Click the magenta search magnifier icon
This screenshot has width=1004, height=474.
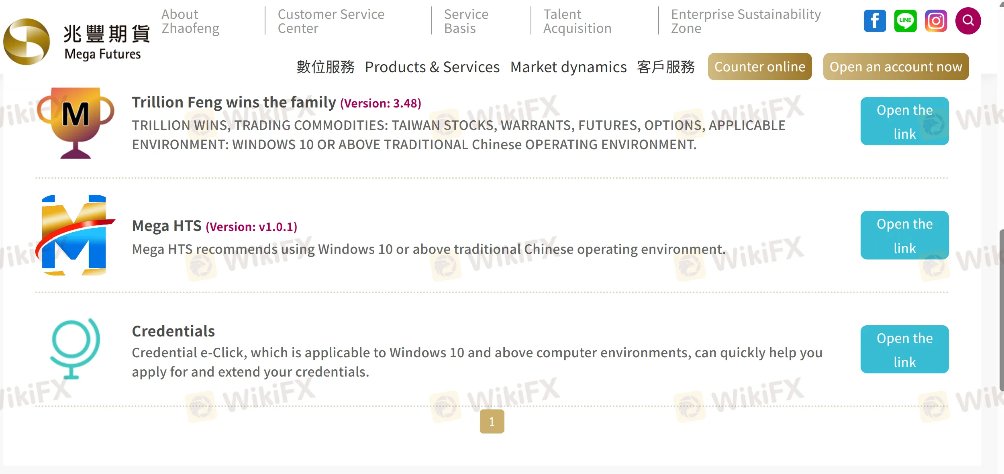(968, 21)
